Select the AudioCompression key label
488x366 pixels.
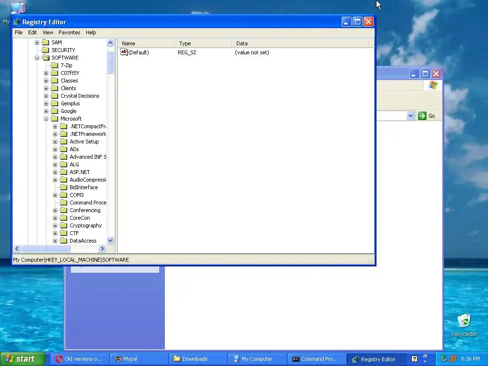(x=88, y=180)
